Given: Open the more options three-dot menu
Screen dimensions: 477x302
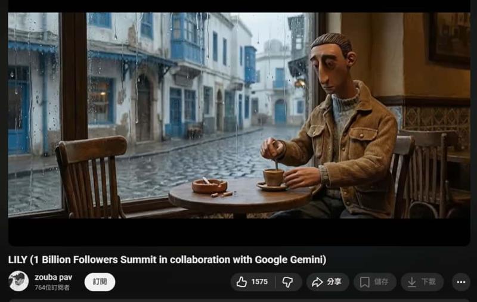Looking at the screenshot, I should coord(461,282).
